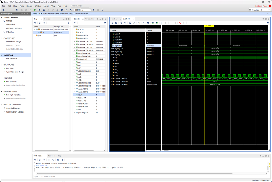Image resolution: width=272 pixels, height=182 pixels.
Task: Open the Reports menu
Action: pos(29,6)
